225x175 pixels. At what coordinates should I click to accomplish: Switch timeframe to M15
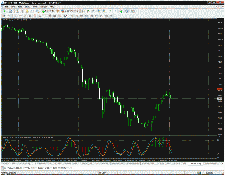[x=82, y=16]
